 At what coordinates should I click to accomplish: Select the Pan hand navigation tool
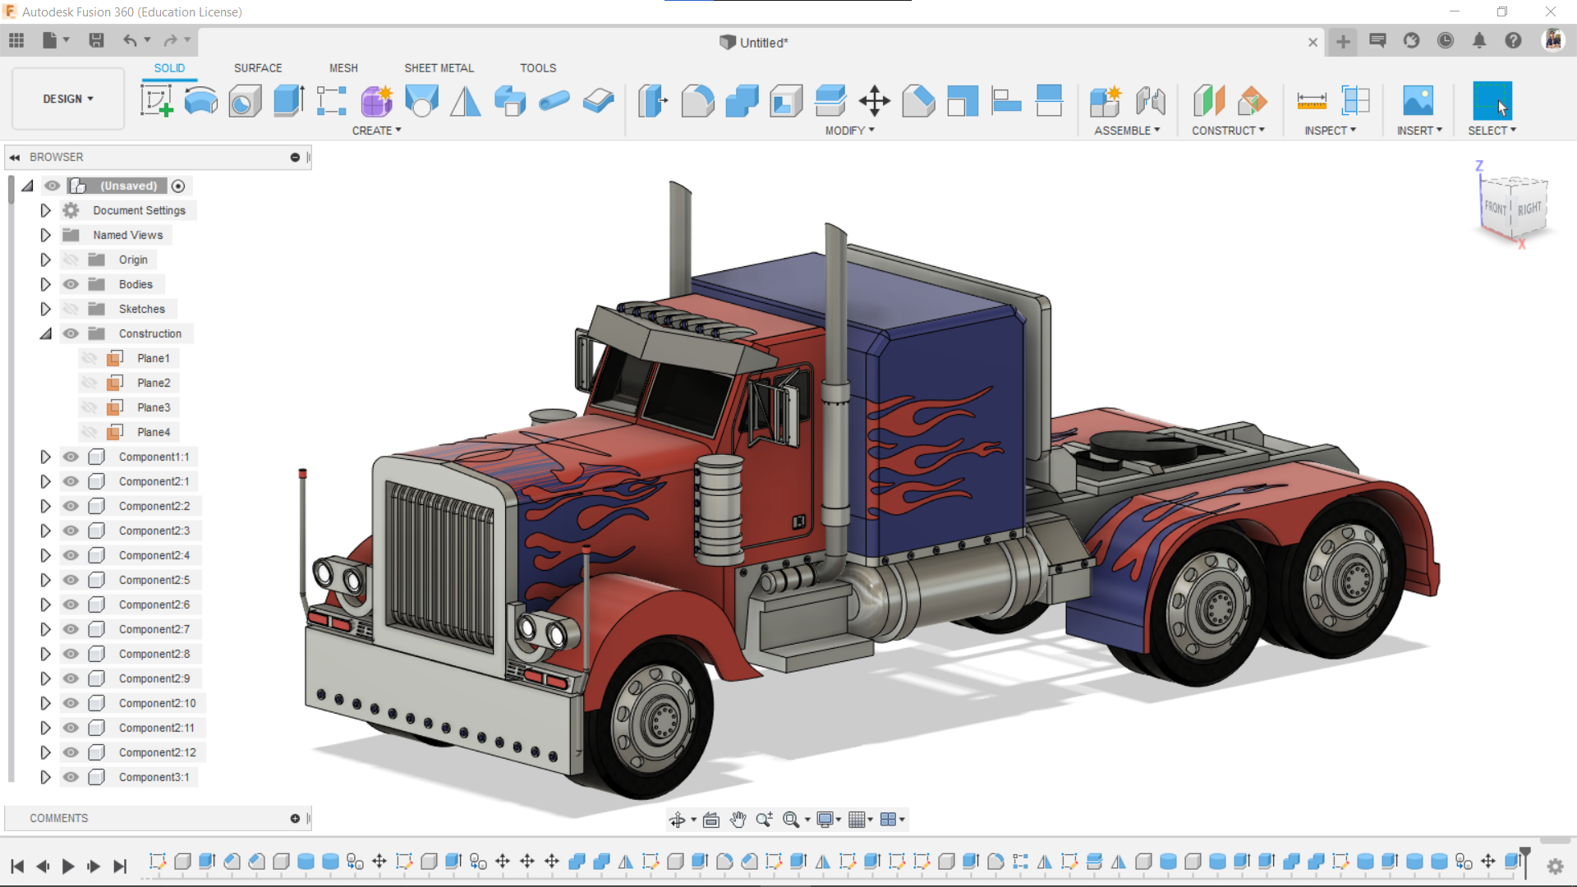[738, 820]
